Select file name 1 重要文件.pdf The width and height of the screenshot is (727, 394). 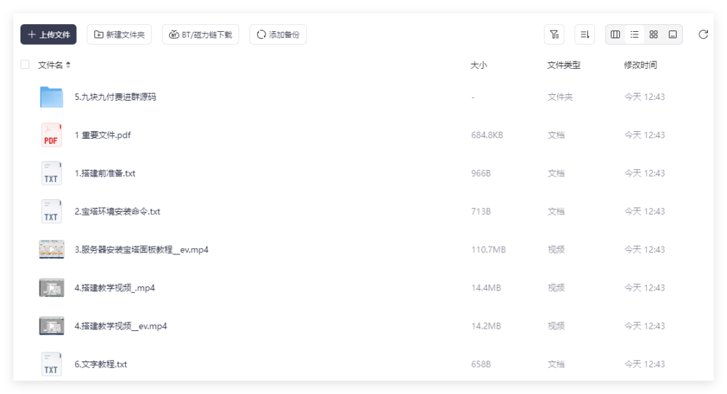coord(103,135)
